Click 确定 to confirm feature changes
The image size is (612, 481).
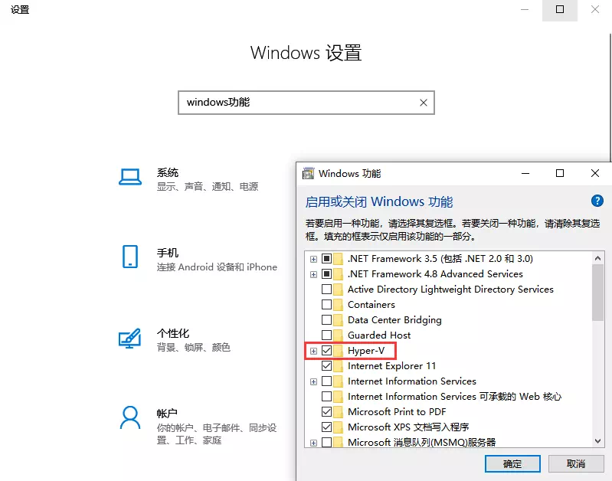tap(512, 464)
